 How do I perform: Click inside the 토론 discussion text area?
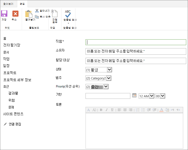coord(134,131)
